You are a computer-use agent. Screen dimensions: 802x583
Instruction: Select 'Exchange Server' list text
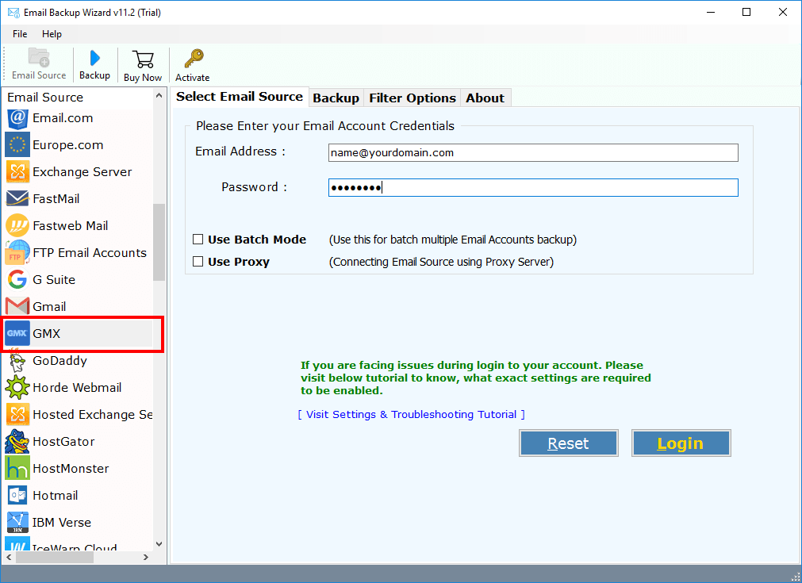[x=83, y=172]
